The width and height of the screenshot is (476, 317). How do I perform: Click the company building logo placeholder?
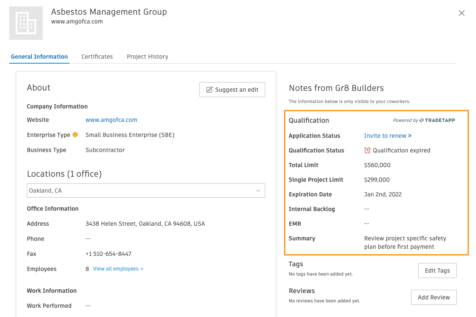point(26,23)
